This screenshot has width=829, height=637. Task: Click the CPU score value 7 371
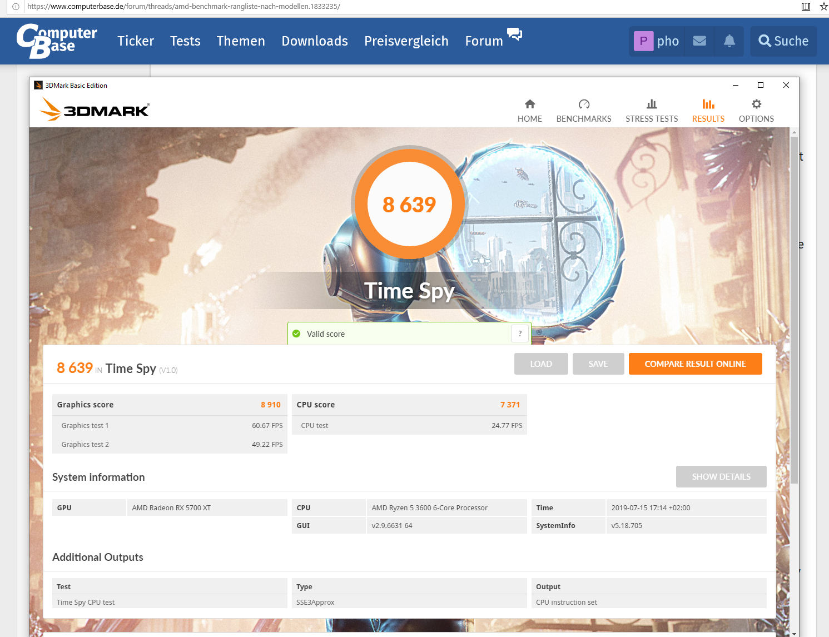(x=510, y=405)
